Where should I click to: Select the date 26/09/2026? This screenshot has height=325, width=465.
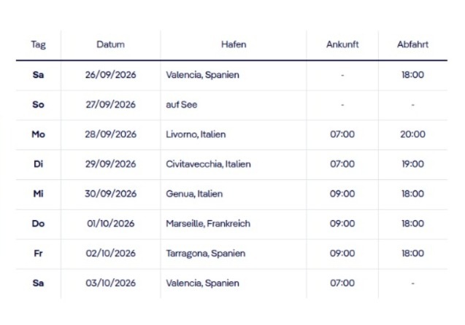tap(111, 74)
